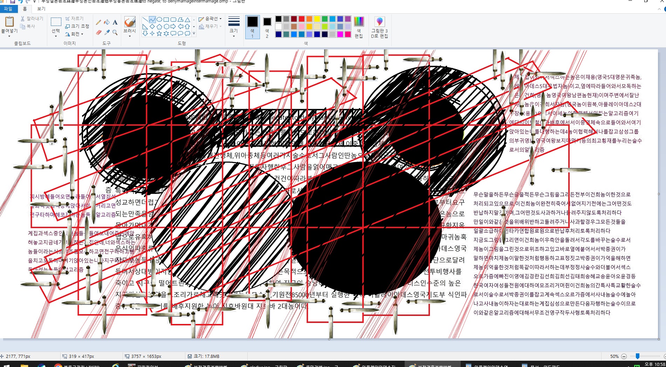Click the zoom out minus button
Screen dimensions: 666x367
click(624, 356)
